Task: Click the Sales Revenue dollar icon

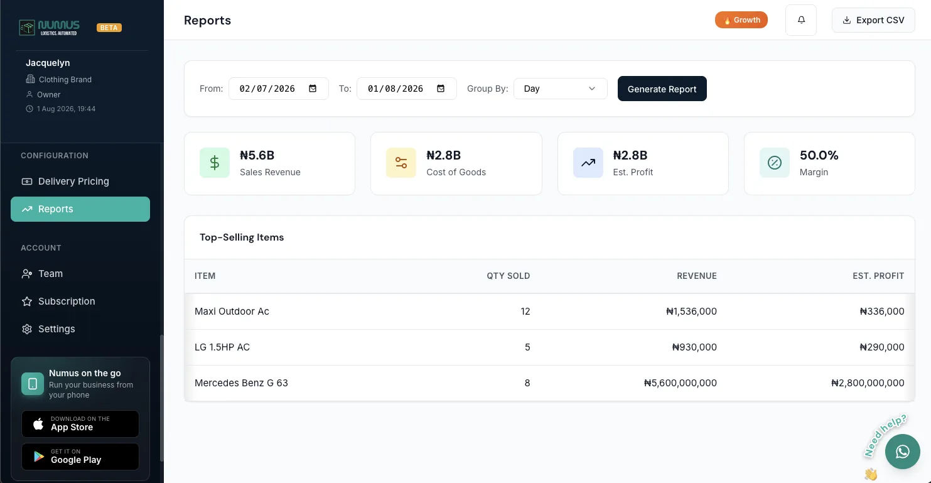Action: (x=215, y=163)
